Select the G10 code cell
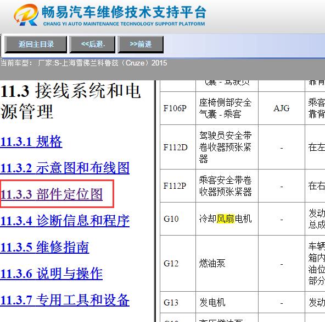Screen dimensions: 325x322 (x=178, y=219)
